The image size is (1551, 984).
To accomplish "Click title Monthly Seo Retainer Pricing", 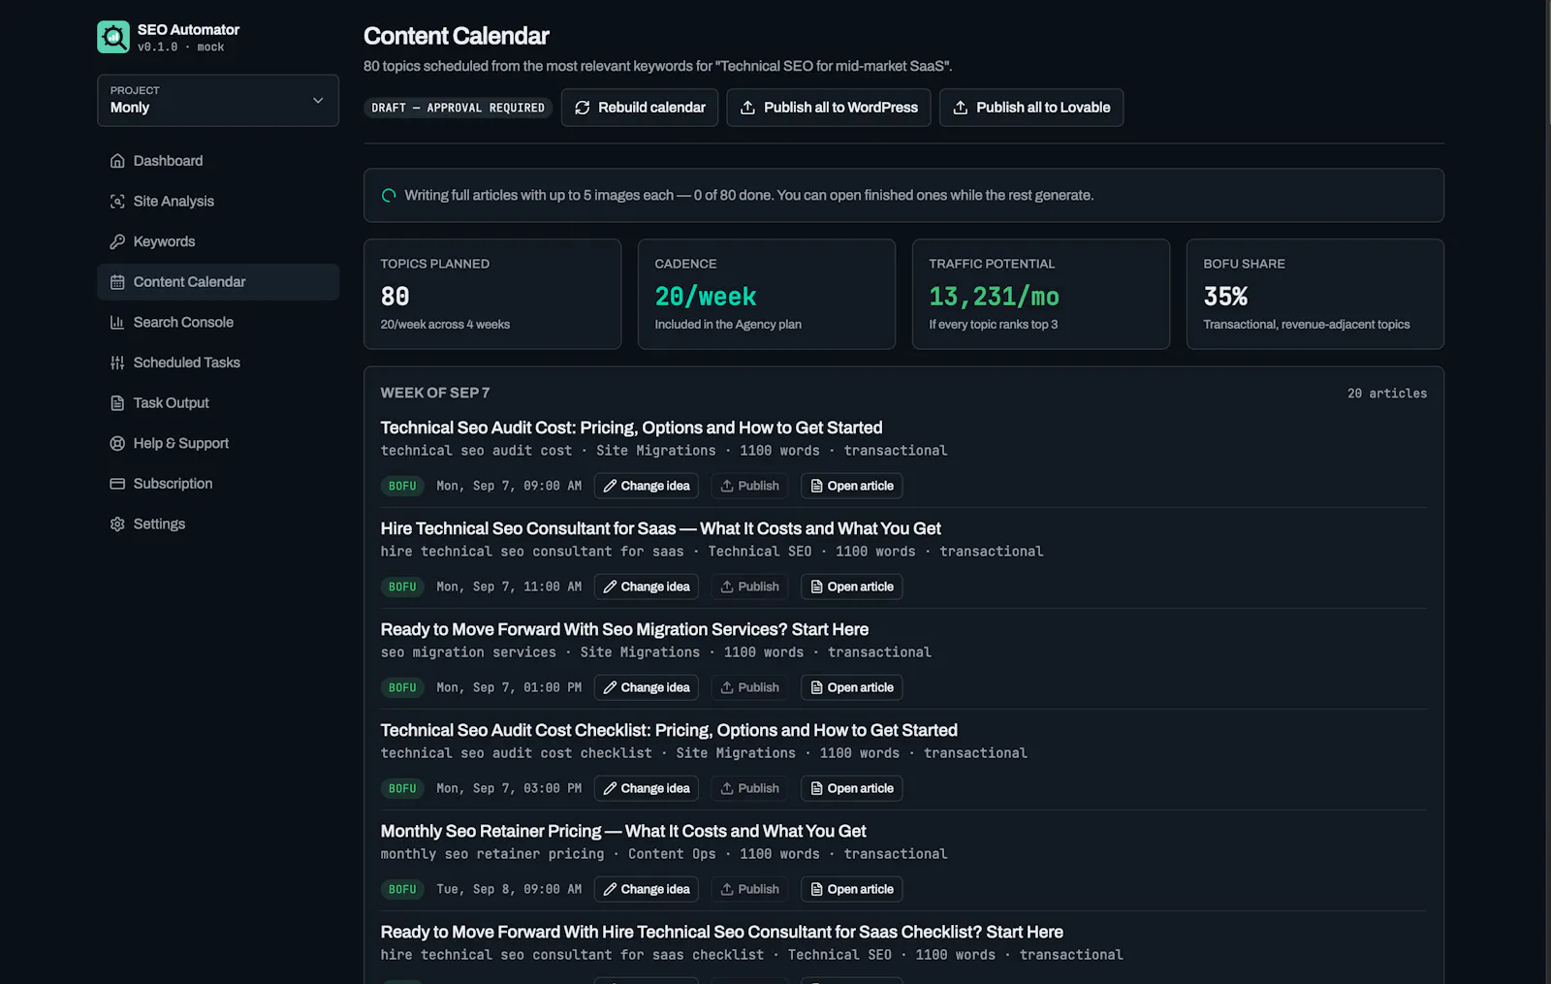I will [623, 831].
